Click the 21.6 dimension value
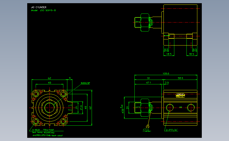This screenshot has height=141, width=229. tap(81, 108)
